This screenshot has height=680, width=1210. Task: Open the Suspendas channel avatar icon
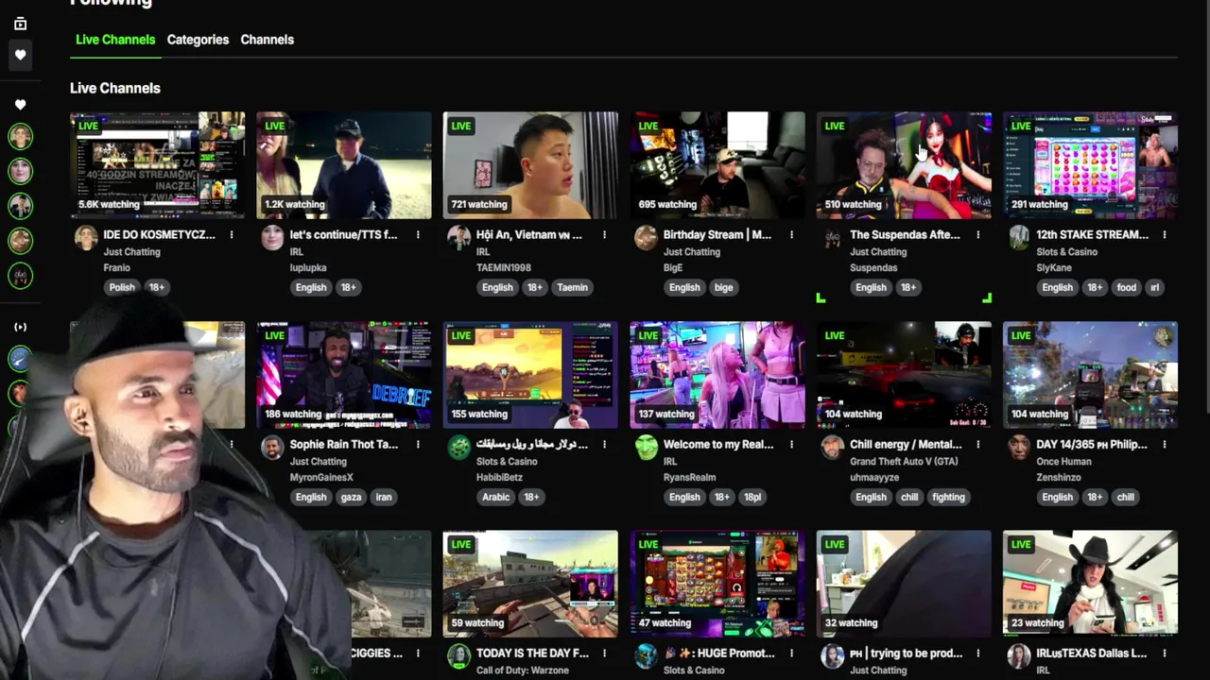pyautogui.click(x=833, y=238)
